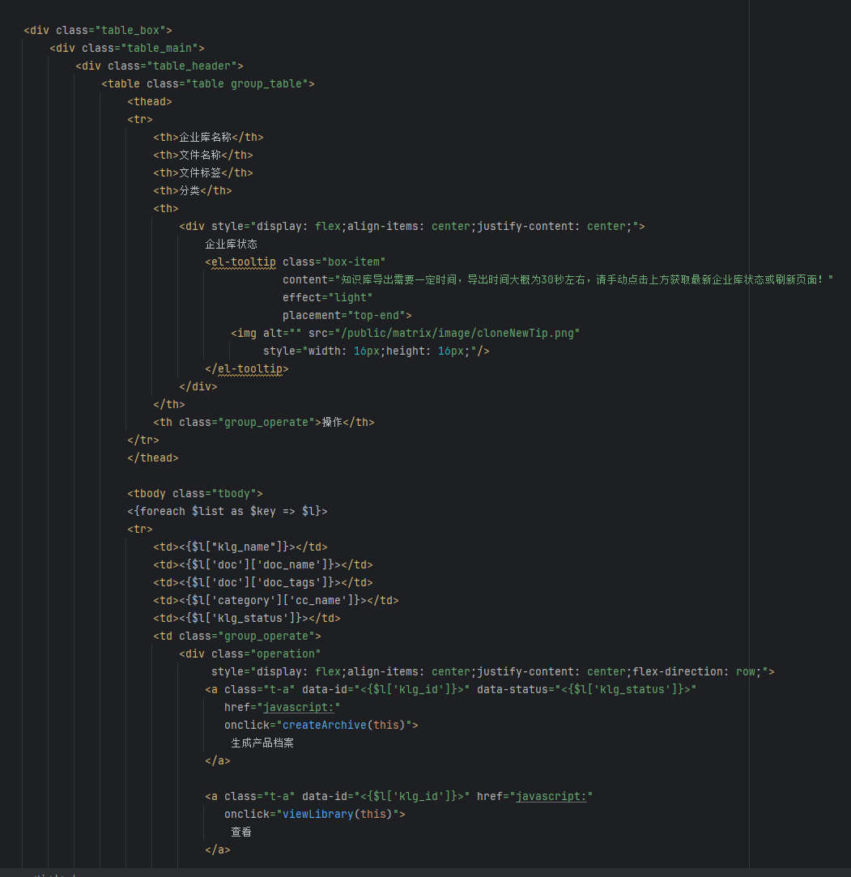Click the viewLibrary(this) onclick line

[x=315, y=815]
